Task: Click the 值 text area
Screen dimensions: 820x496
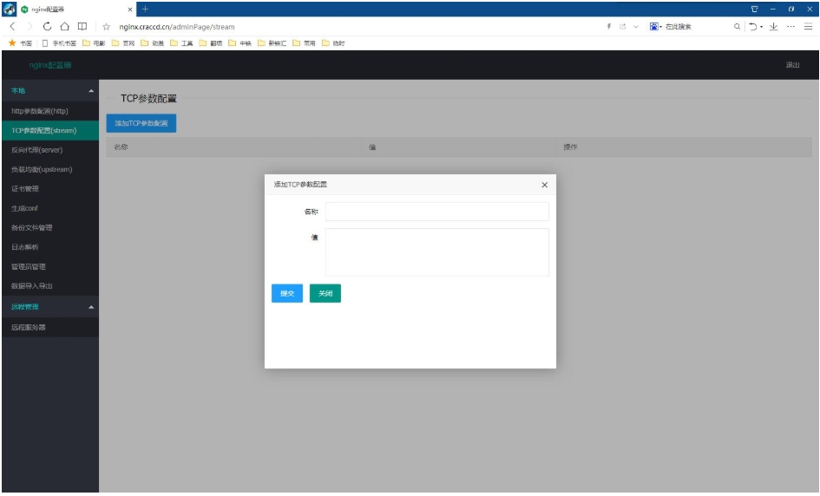Action: (x=436, y=251)
